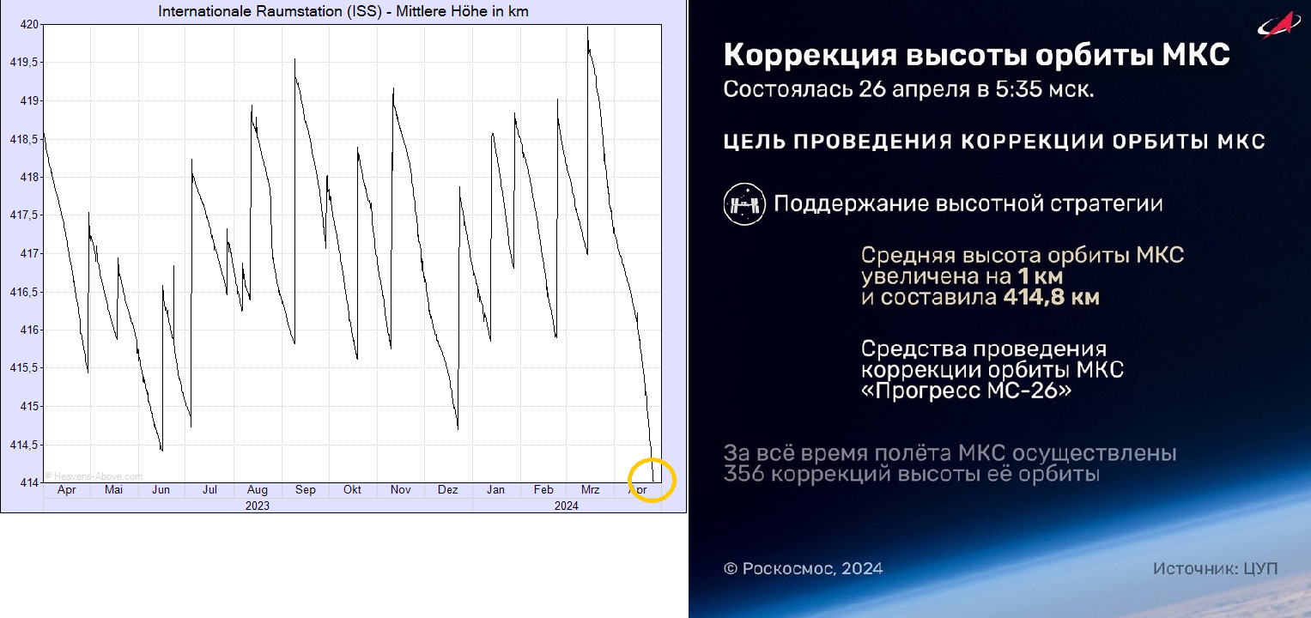
Task: Click the 'Коррекция высоты орбиты МКС' headline
Action: [x=976, y=56]
